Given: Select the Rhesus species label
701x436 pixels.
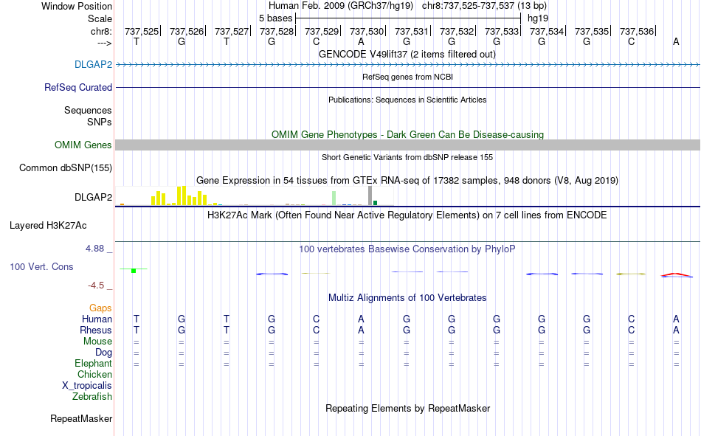Looking at the screenshot, I should (x=96, y=330).
